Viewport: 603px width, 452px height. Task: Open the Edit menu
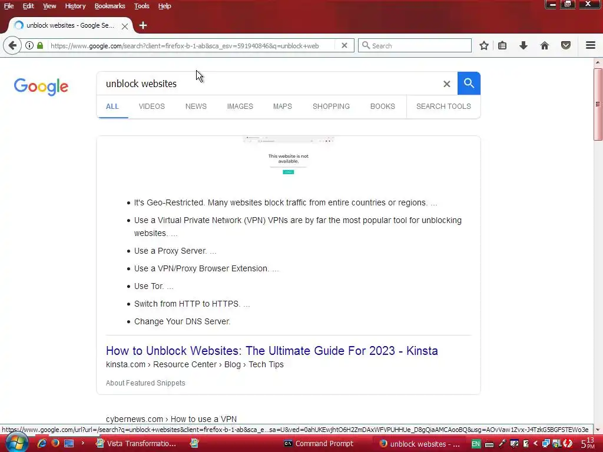click(28, 6)
